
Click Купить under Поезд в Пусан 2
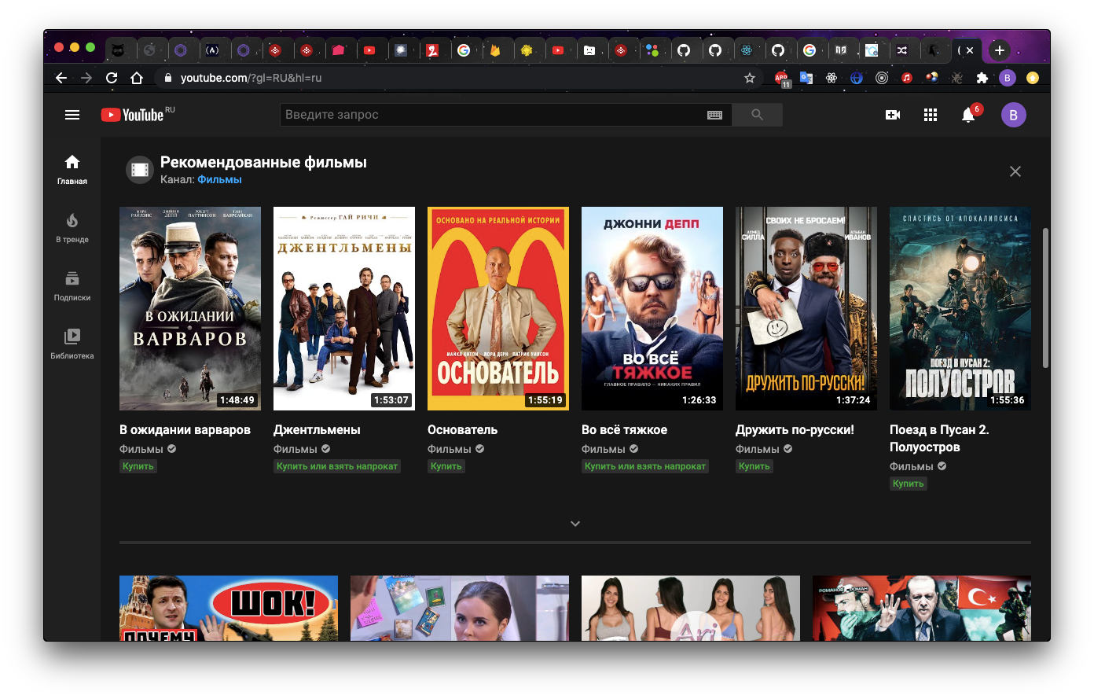click(909, 484)
